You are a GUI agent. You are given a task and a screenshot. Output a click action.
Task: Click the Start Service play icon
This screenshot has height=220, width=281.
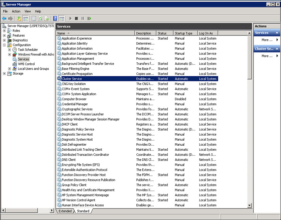(71, 18)
